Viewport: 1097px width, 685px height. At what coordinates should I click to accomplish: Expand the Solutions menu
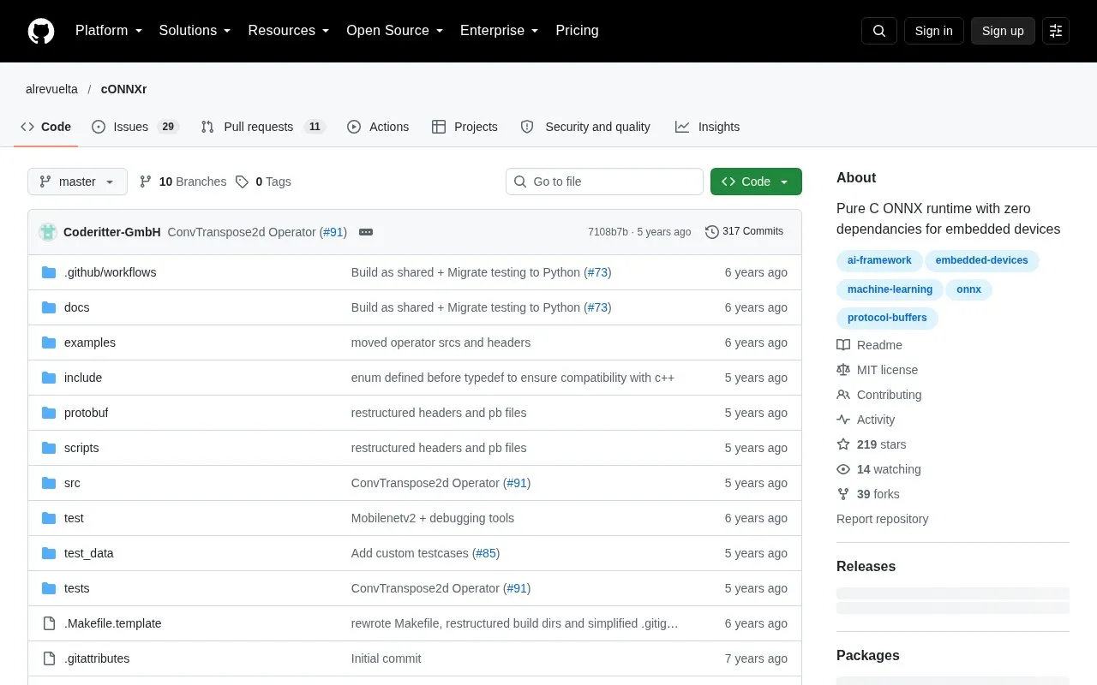[x=195, y=31]
